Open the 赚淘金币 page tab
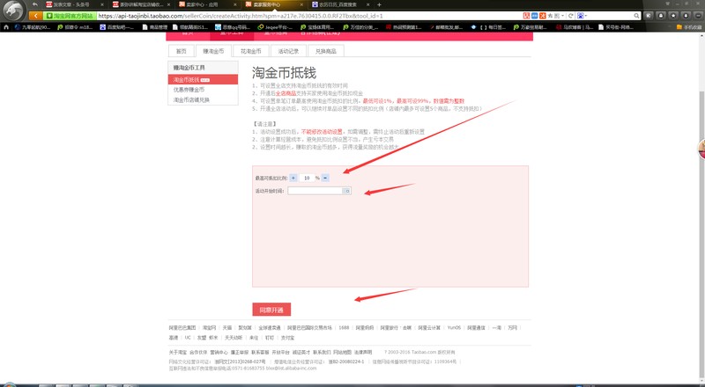 [213, 51]
